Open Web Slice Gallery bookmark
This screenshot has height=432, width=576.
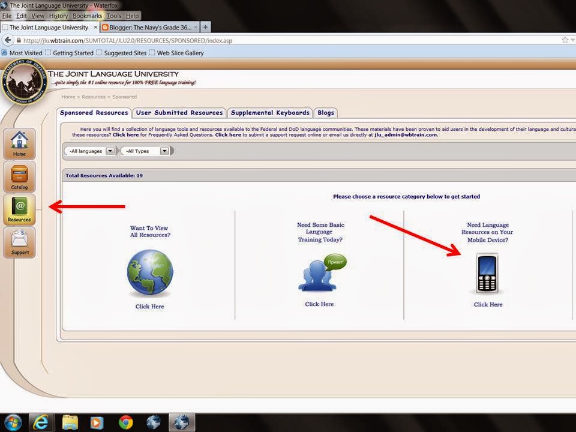[x=176, y=53]
